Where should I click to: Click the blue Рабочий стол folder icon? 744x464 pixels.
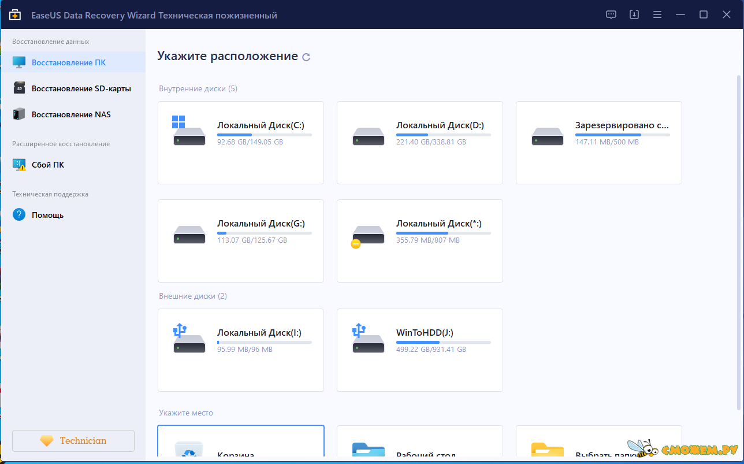(x=369, y=450)
